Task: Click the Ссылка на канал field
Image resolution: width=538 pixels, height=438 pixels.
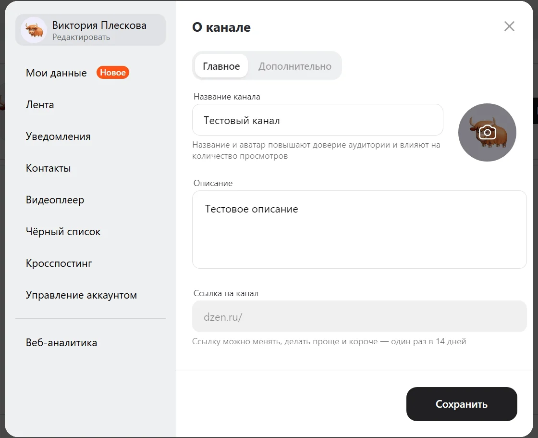Action: (359, 316)
